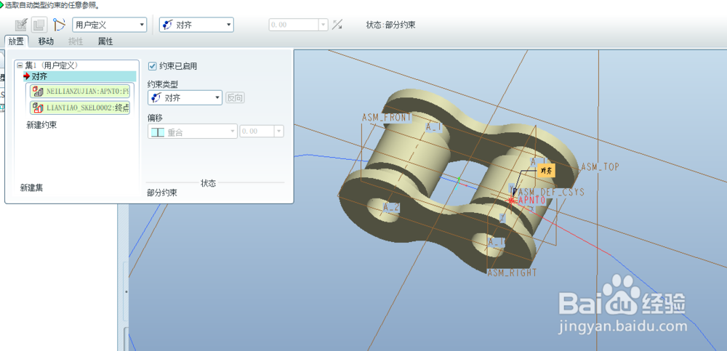Open the 重合 offset type dropdown
This screenshot has height=351, width=727.
(x=193, y=132)
